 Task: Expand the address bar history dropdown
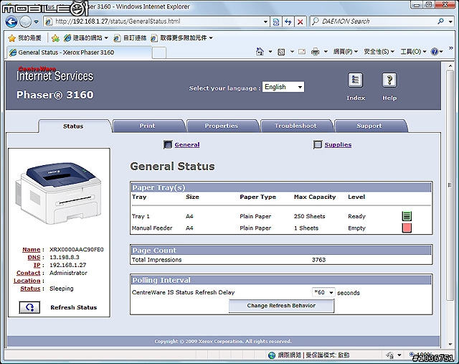pos(265,22)
